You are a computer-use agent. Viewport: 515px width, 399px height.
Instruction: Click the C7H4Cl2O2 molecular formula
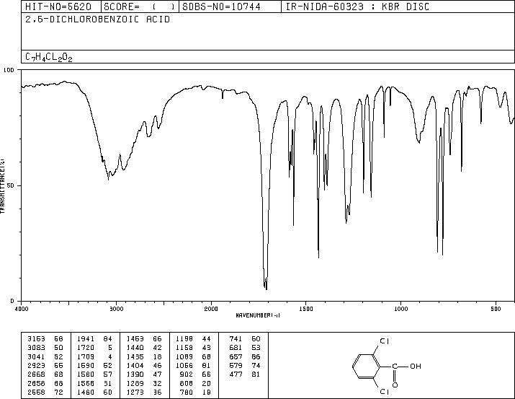[48, 57]
